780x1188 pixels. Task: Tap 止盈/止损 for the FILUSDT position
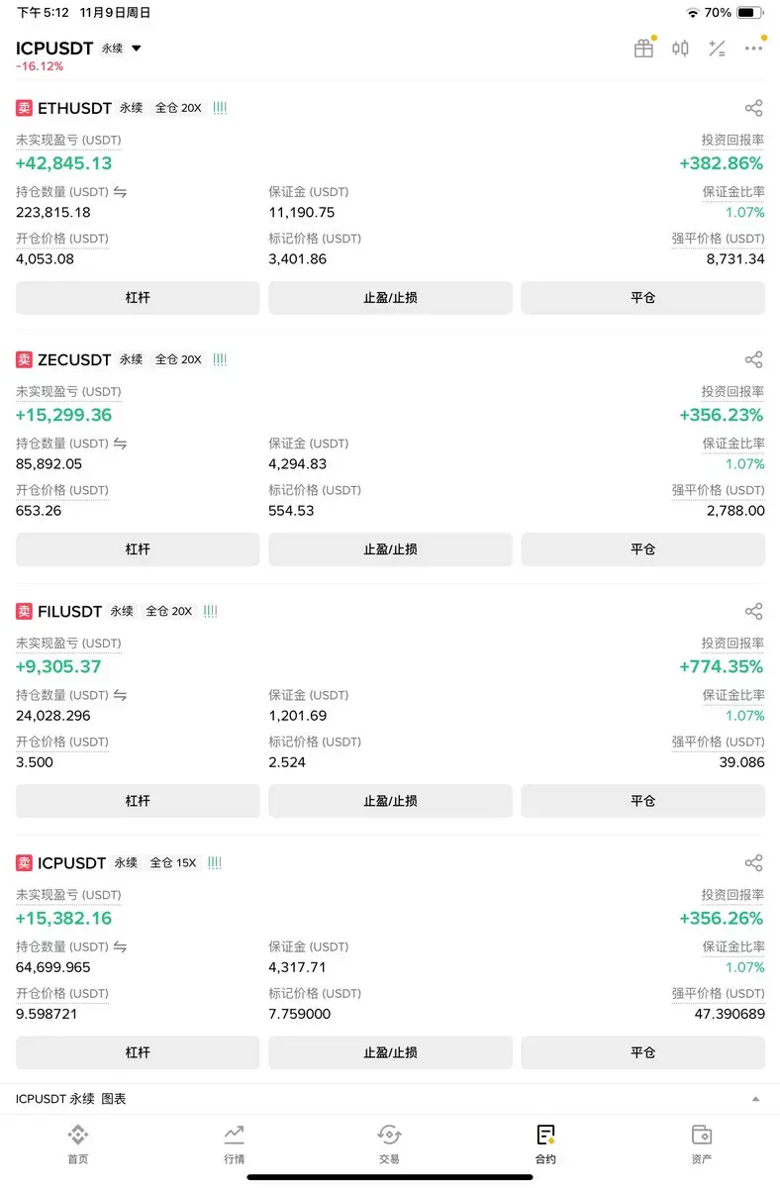click(x=390, y=801)
